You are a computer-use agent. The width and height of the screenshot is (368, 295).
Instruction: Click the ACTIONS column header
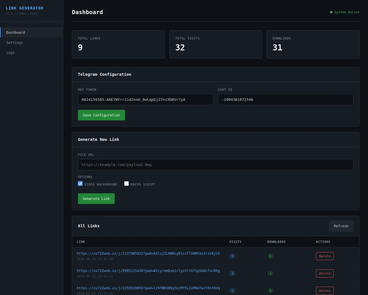tap(323, 242)
